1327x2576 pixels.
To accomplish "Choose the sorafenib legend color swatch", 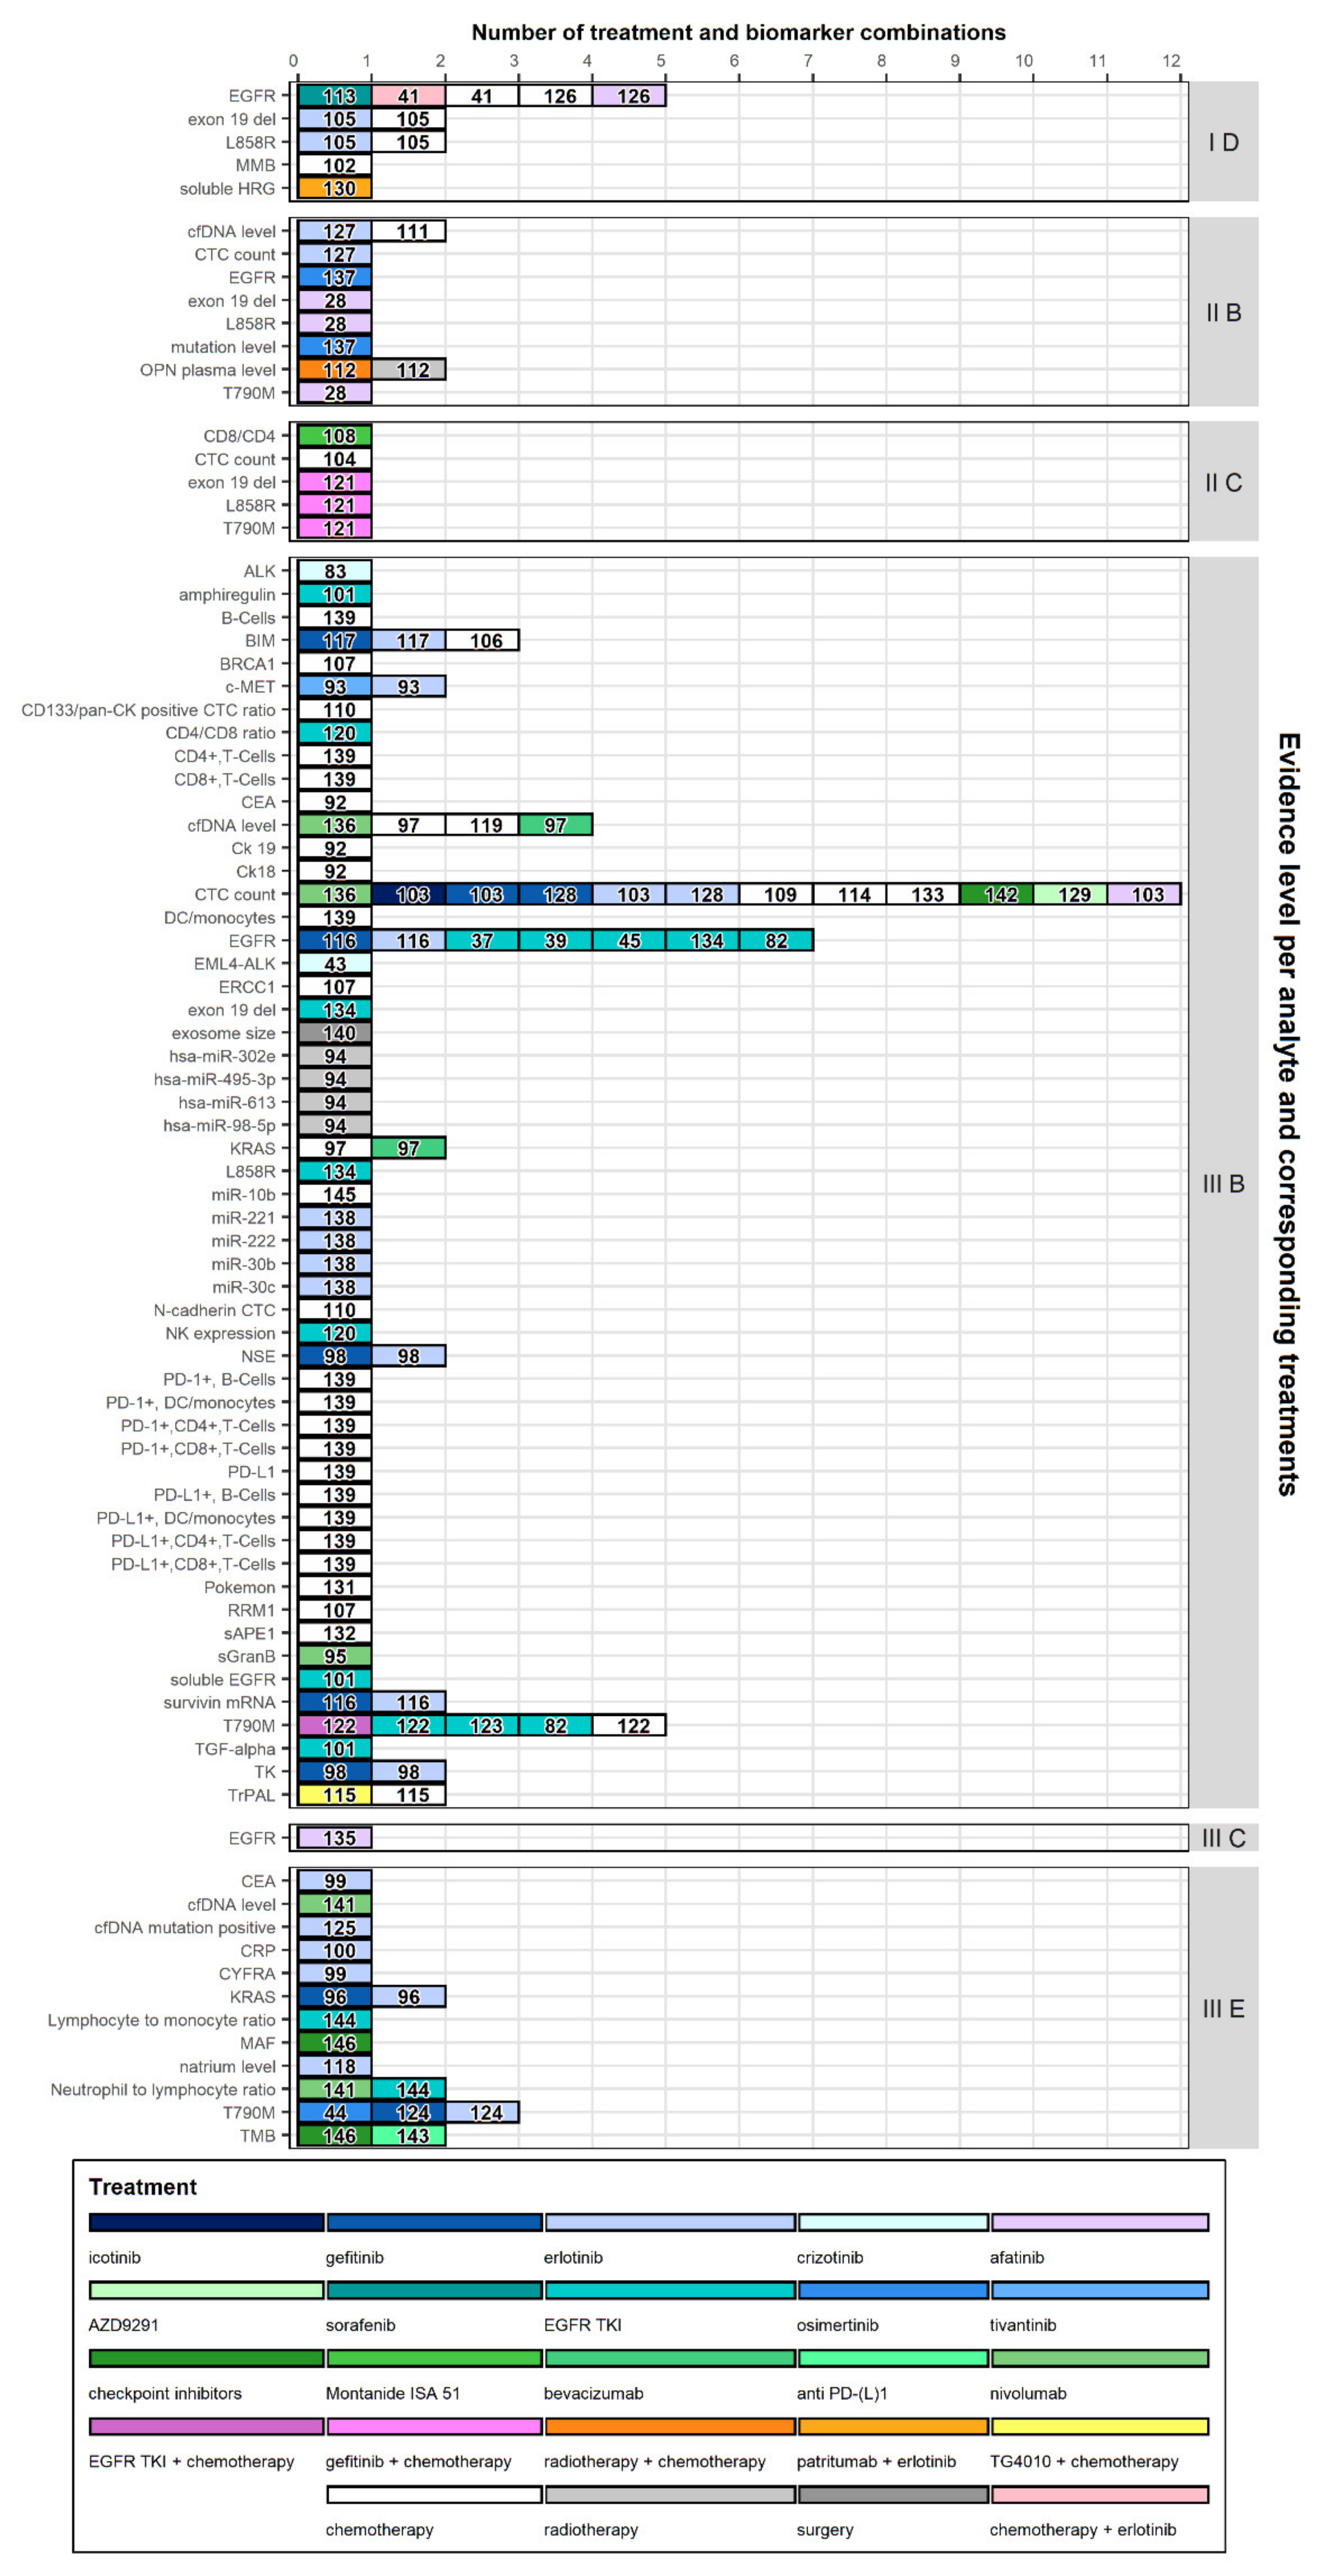I will (x=435, y=2290).
